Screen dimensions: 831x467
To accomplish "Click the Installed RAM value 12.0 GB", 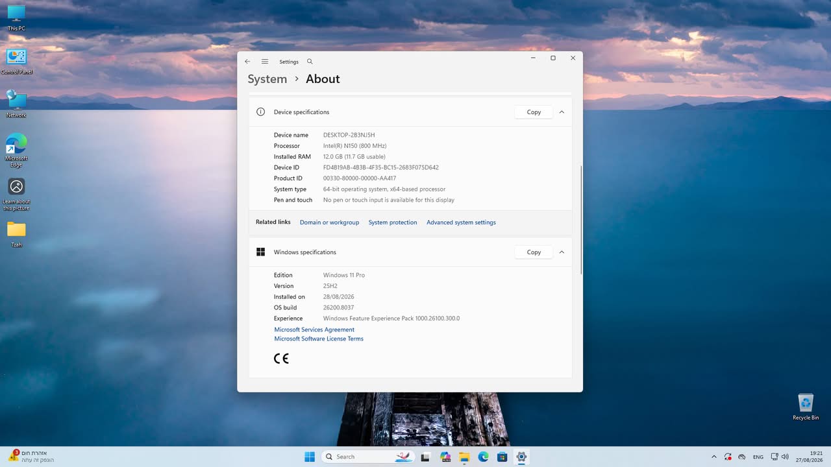I will 354,156.
